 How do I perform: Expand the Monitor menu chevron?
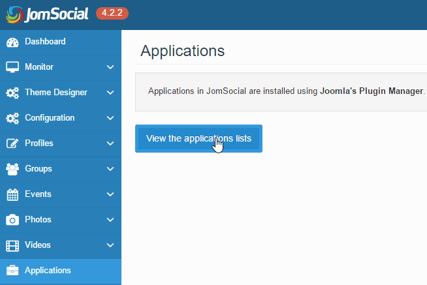point(110,67)
